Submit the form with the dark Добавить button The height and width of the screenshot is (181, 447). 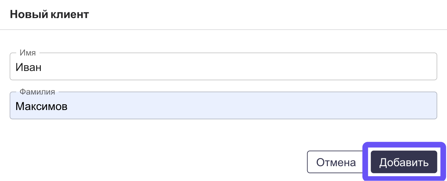[x=404, y=162]
